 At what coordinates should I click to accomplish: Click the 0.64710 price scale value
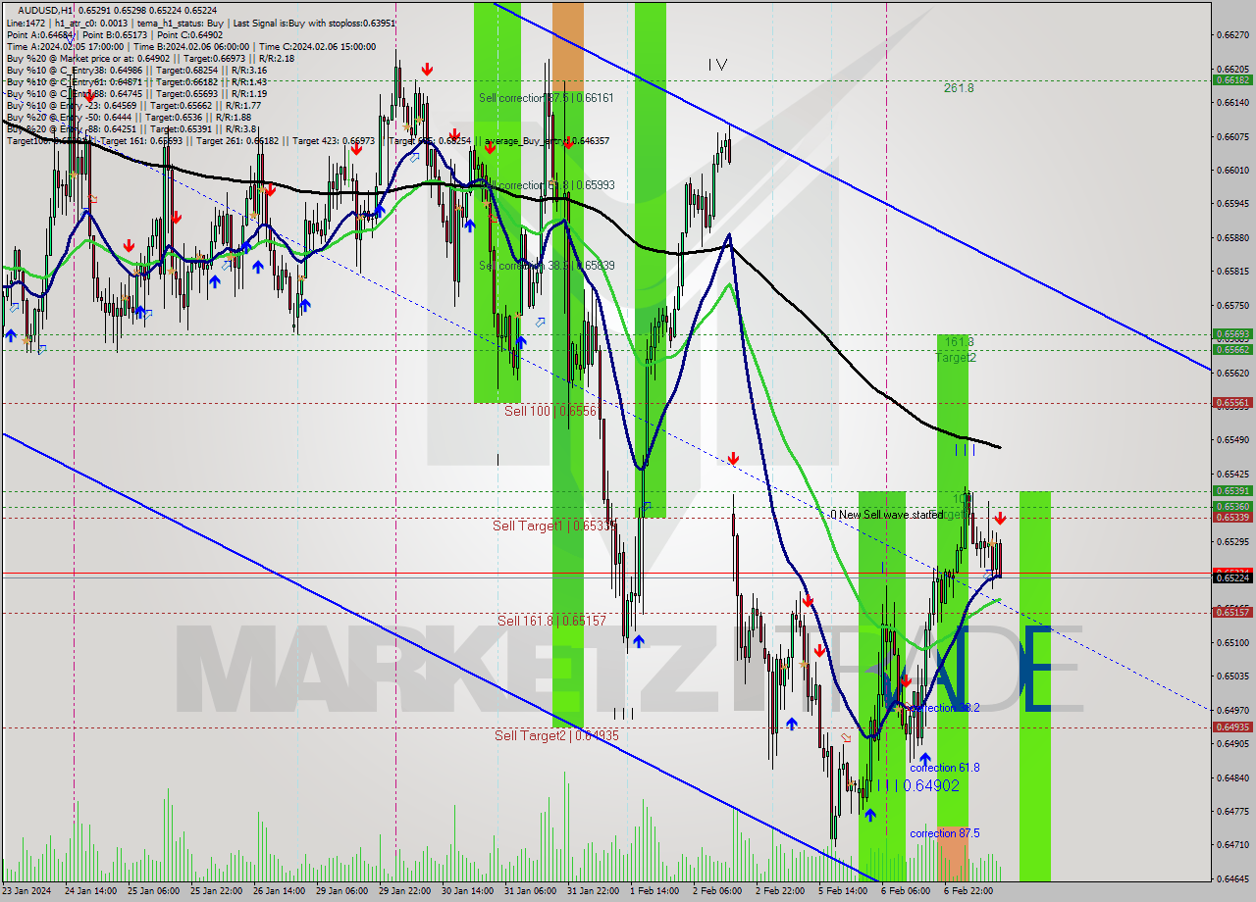point(1232,844)
